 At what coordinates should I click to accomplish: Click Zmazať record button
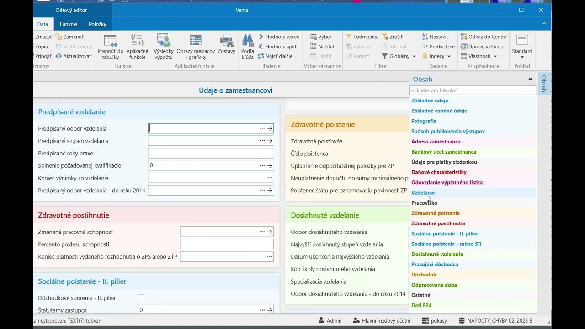click(43, 37)
